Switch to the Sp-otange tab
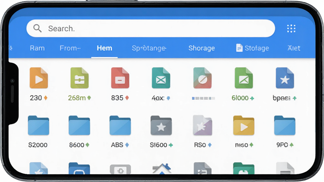The width and height of the screenshot is (324, 182). pos(149,48)
